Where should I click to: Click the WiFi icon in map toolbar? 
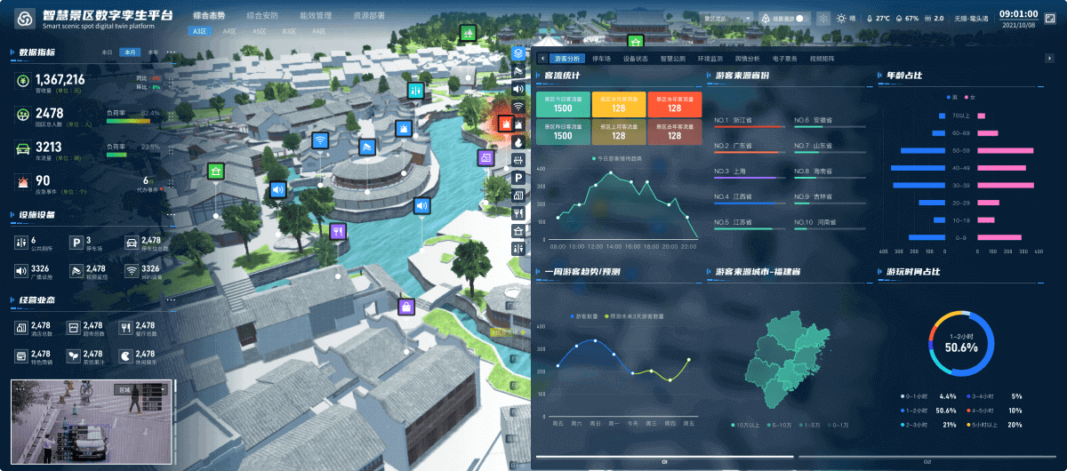(x=518, y=108)
